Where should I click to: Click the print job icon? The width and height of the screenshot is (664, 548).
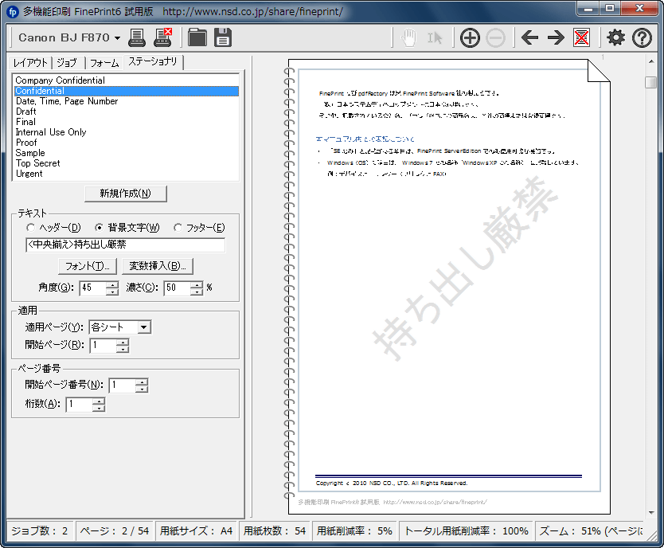tap(137, 37)
